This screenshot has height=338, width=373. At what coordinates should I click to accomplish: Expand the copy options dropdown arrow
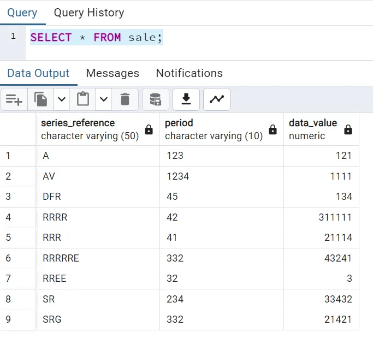(x=62, y=99)
